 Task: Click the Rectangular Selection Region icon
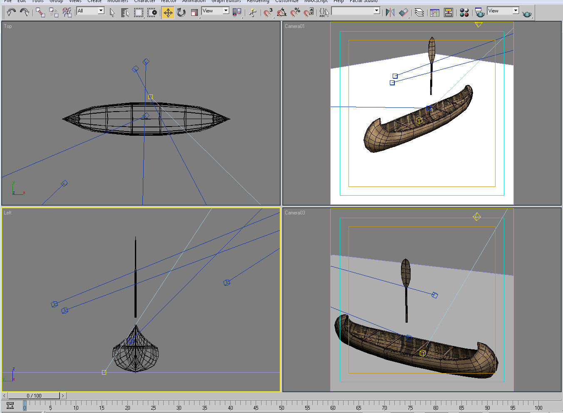point(139,12)
